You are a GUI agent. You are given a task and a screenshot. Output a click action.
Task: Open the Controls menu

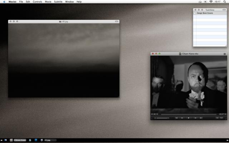point(37,2)
